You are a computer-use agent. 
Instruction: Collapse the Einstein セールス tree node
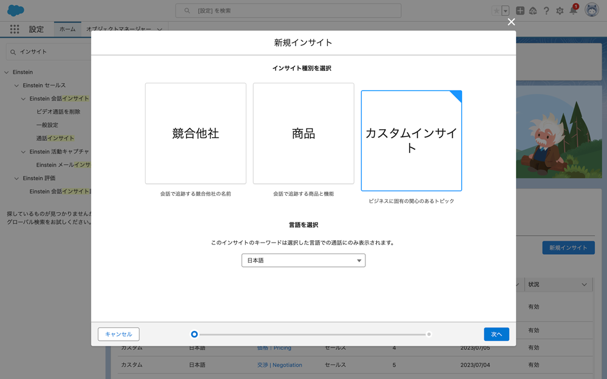coord(17,86)
